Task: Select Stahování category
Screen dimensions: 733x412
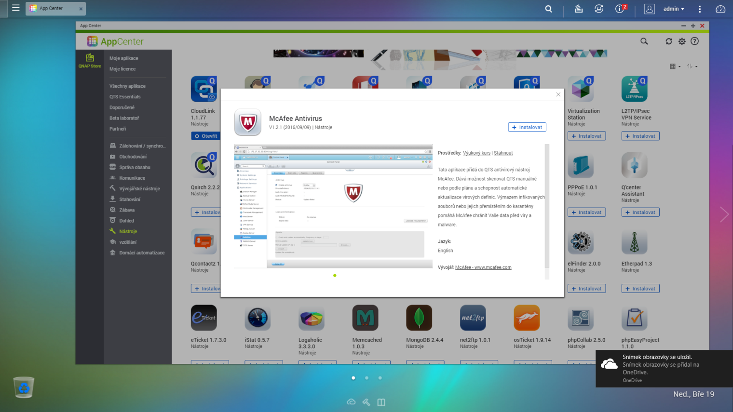Action: (125, 199)
